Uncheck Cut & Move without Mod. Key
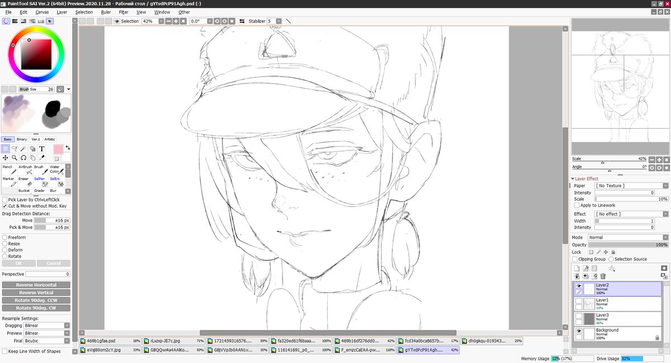Image resolution: width=671 pixels, height=363 pixels. point(5,206)
